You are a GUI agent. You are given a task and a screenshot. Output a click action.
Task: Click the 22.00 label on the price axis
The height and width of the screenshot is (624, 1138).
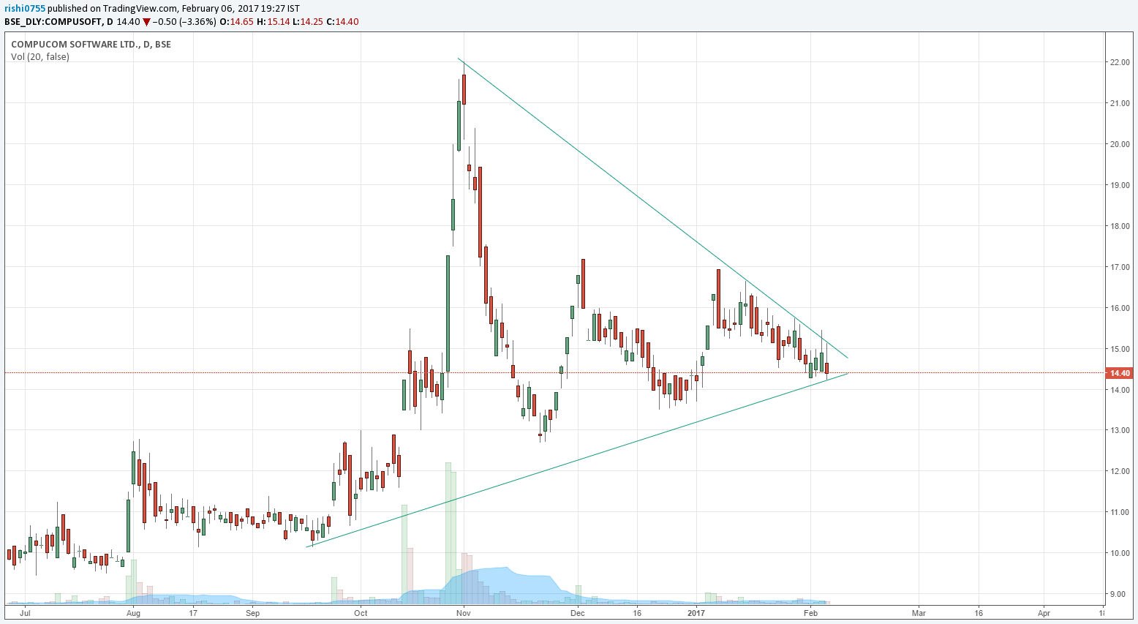[1119, 63]
